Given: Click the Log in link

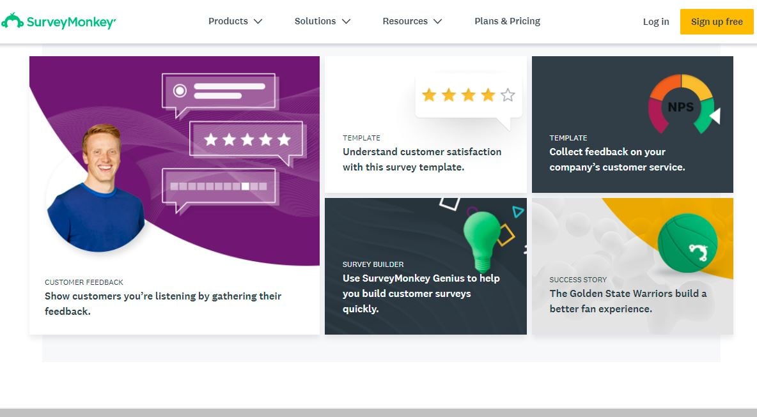Looking at the screenshot, I should pos(656,22).
